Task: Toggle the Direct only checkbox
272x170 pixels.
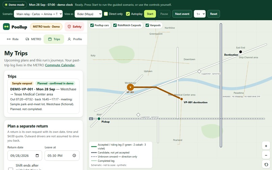Action: click(106, 14)
